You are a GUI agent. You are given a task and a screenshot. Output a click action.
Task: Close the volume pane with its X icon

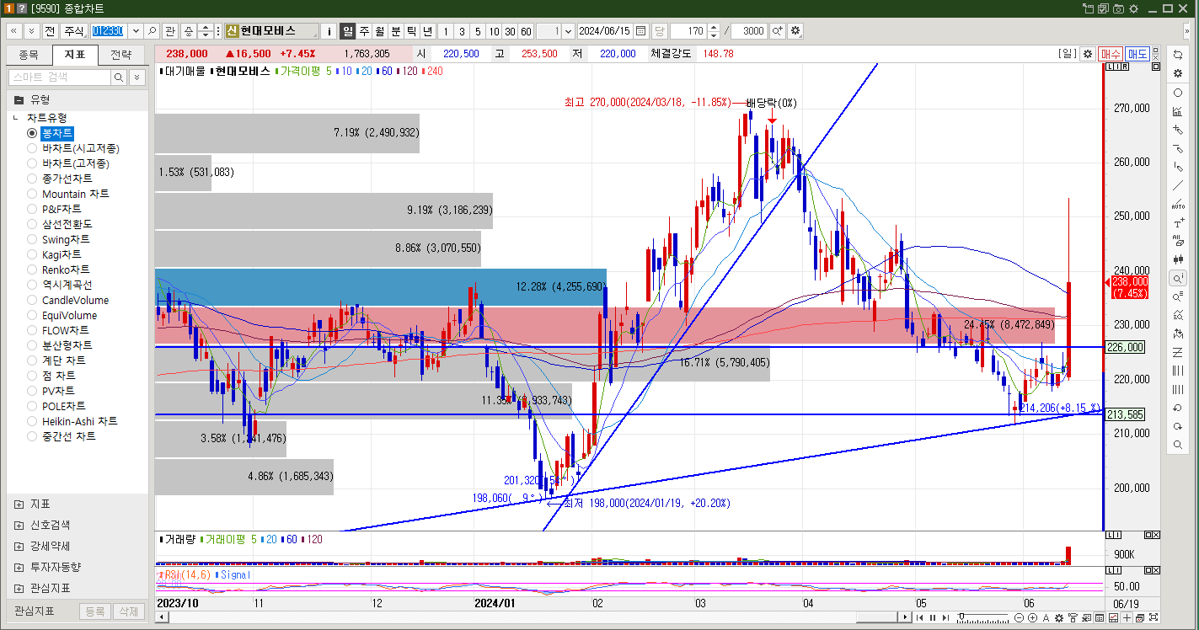[1155, 535]
